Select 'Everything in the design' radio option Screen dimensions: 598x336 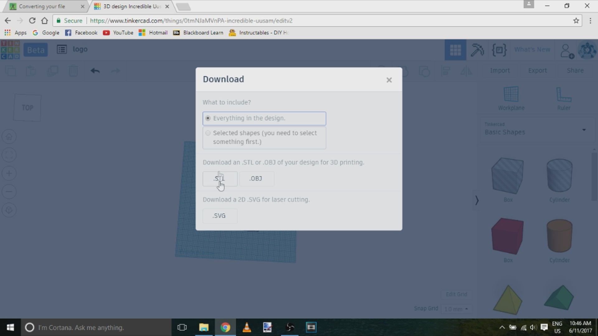tap(208, 118)
